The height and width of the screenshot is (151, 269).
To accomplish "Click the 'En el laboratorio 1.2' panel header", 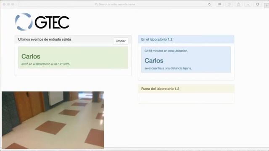I will 186,39.
